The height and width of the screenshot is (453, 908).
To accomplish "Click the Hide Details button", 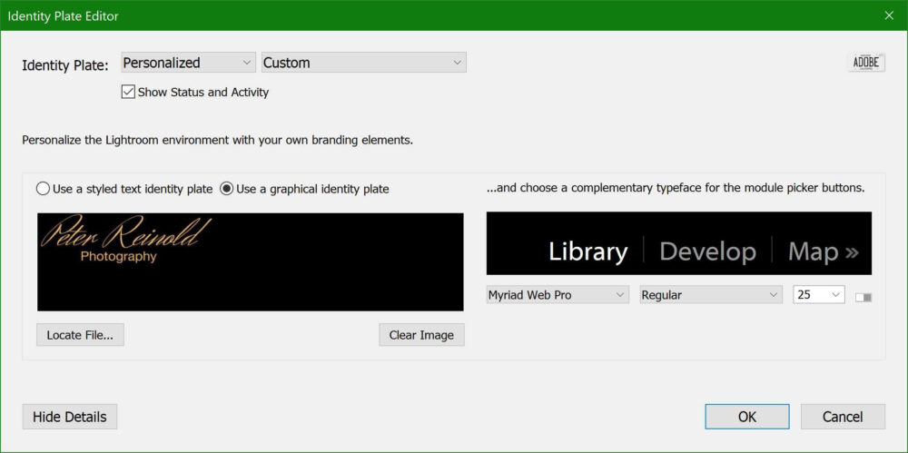I will pyautogui.click(x=70, y=417).
